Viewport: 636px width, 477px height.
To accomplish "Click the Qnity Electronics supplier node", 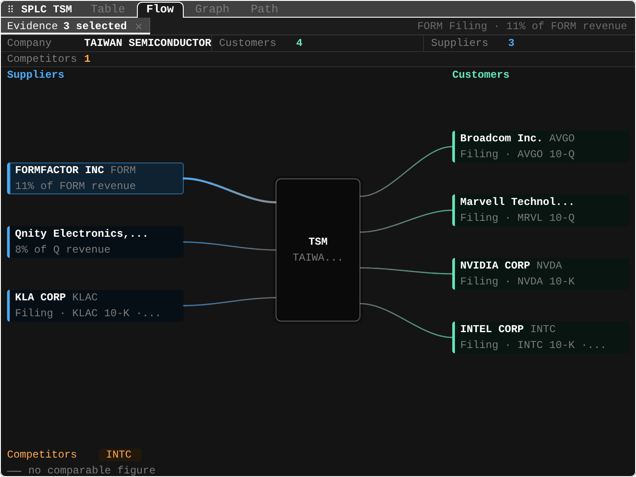I will tap(95, 242).
